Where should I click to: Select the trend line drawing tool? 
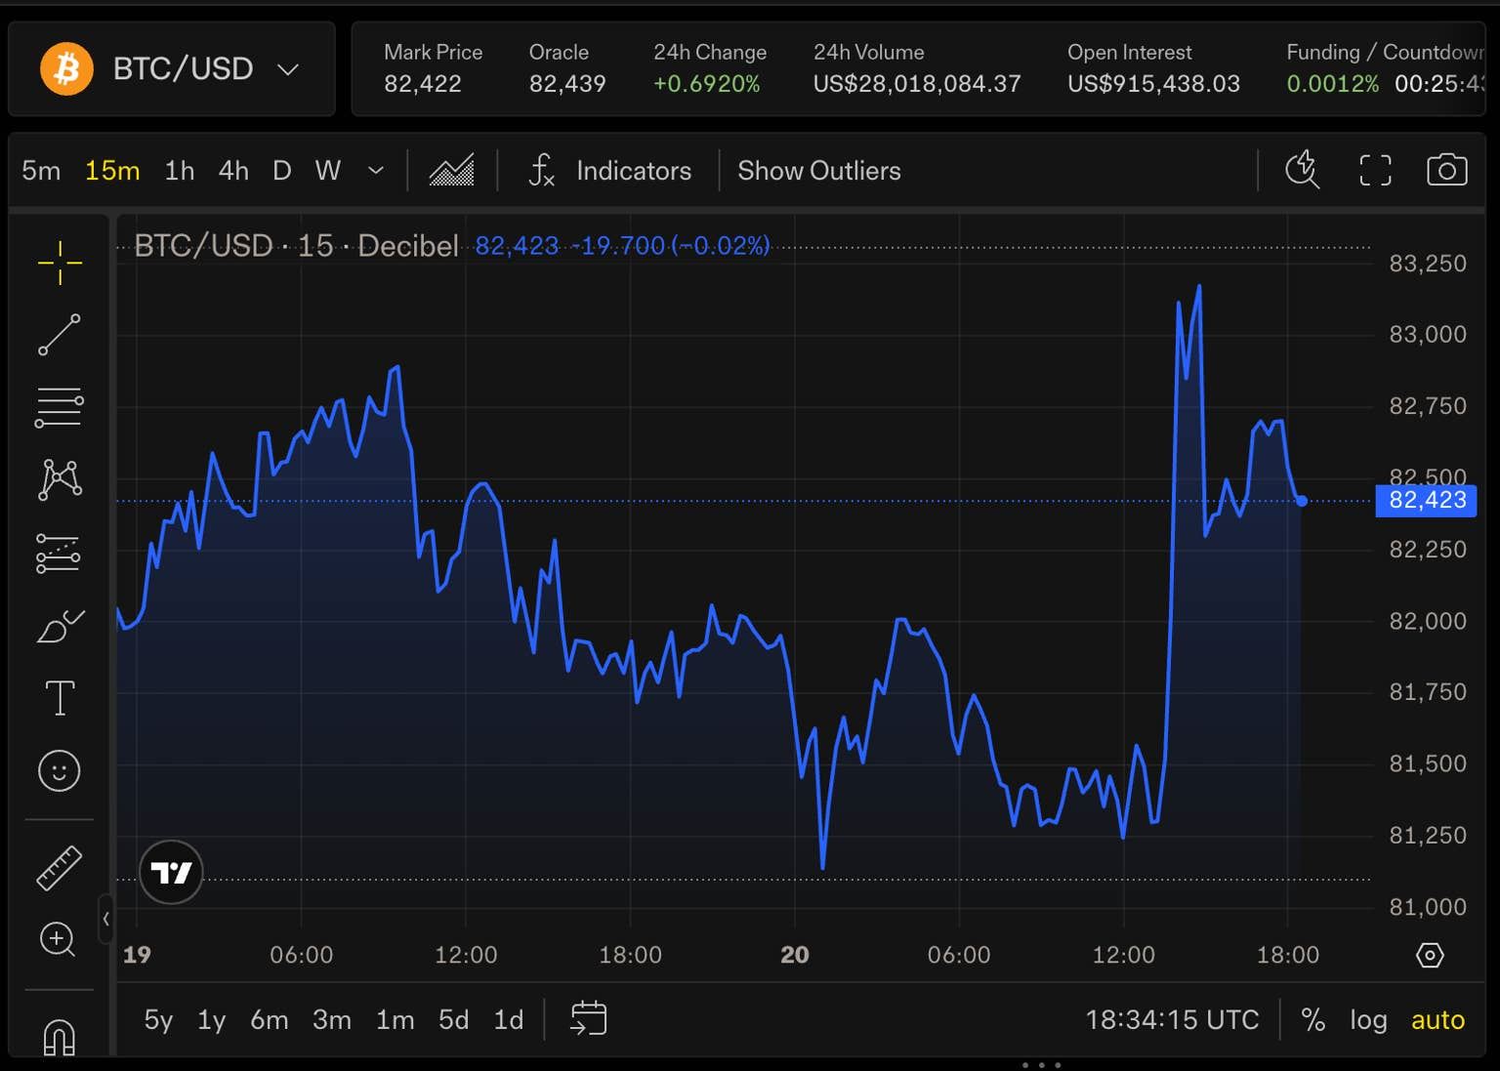(x=60, y=335)
